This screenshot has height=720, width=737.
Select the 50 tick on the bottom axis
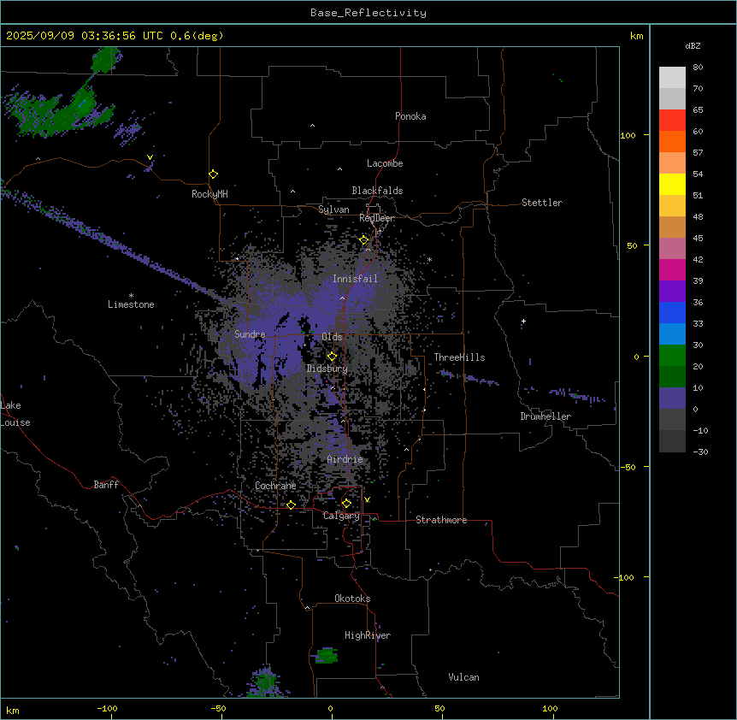pos(439,708)
